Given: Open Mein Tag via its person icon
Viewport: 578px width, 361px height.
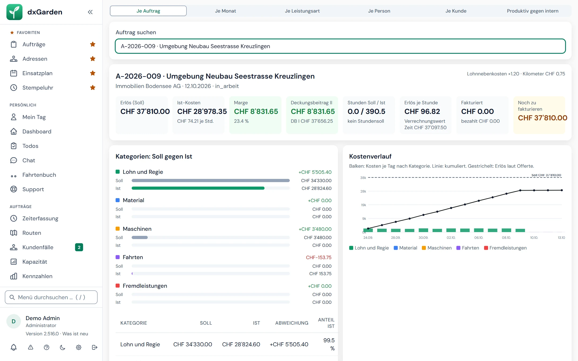Looking at the screenshot, I should coord(14,117).
